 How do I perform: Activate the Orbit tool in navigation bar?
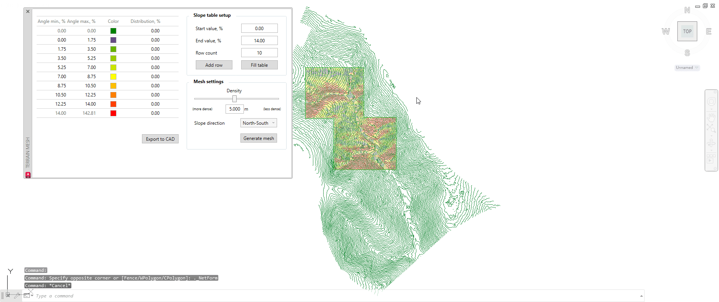pos(711,143)
